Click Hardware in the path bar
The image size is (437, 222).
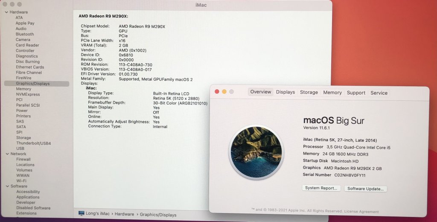[x=124, y=214]
